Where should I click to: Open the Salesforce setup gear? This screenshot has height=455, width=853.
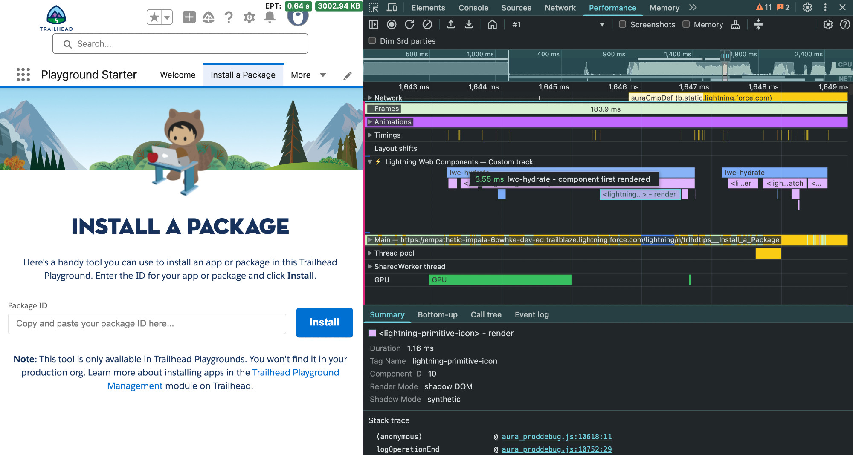point(249,17)
